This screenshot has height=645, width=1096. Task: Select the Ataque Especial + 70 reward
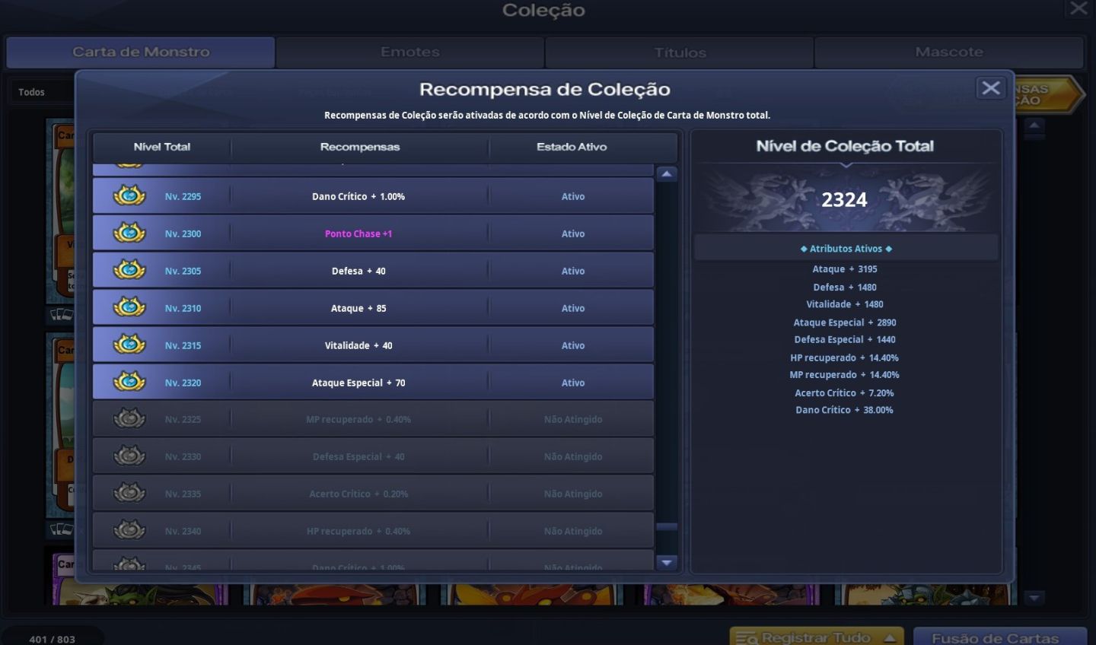pyautogui.click(x=358, y=383)
